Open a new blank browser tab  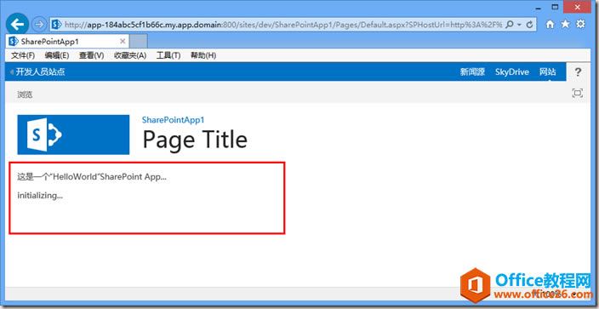(139, 42)
